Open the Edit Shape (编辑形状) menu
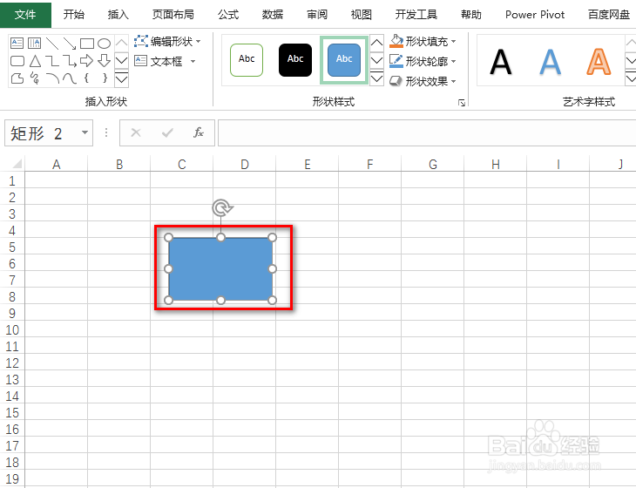 [x=167, y=41]
